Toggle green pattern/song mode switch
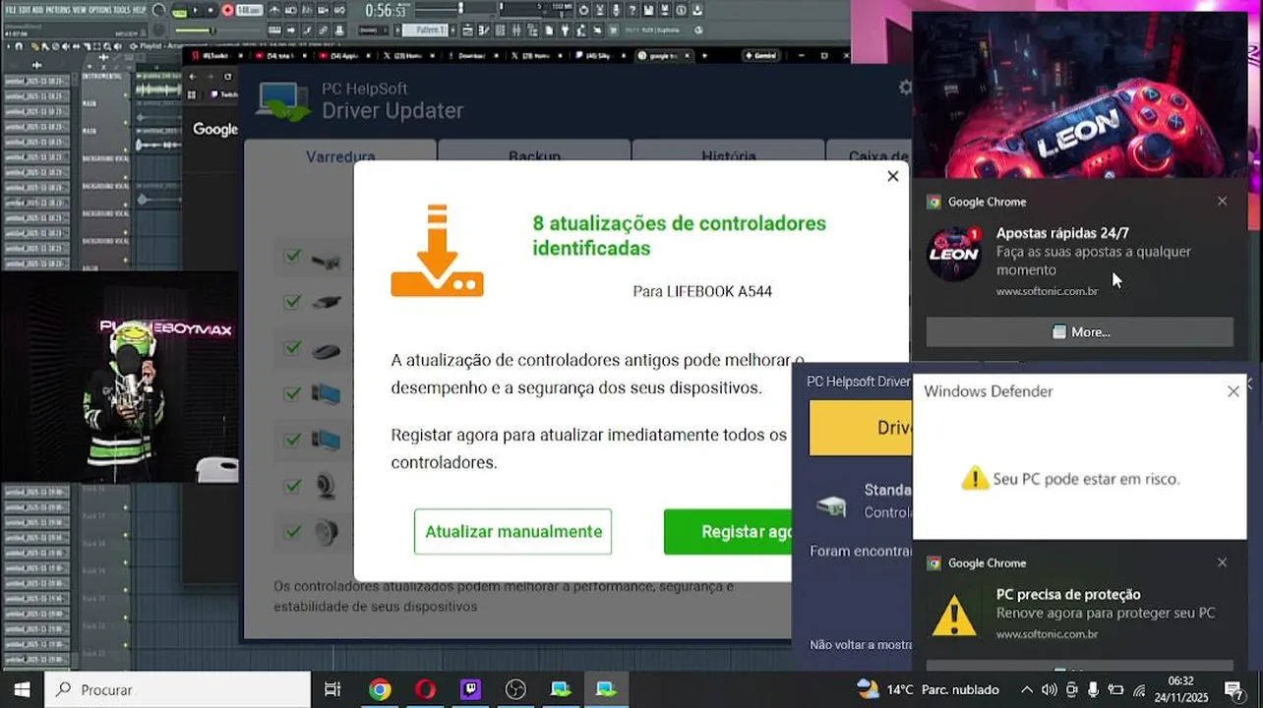 tap(179, 11)
